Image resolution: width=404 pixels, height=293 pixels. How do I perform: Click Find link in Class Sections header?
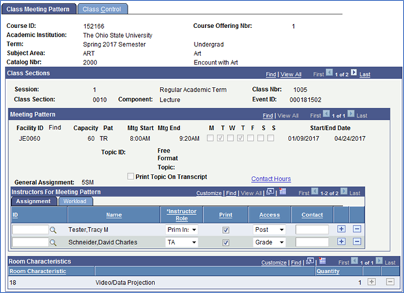click(271, 75)
